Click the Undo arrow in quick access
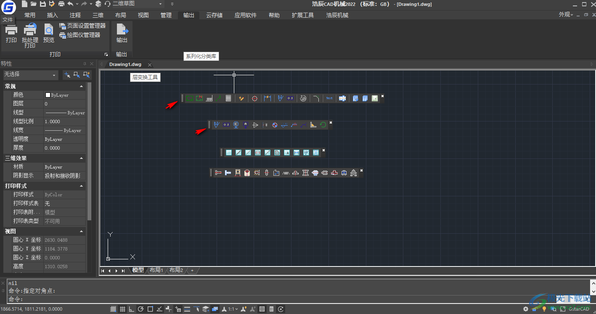Screen dimensions: 596x314 tap(70, 4)
